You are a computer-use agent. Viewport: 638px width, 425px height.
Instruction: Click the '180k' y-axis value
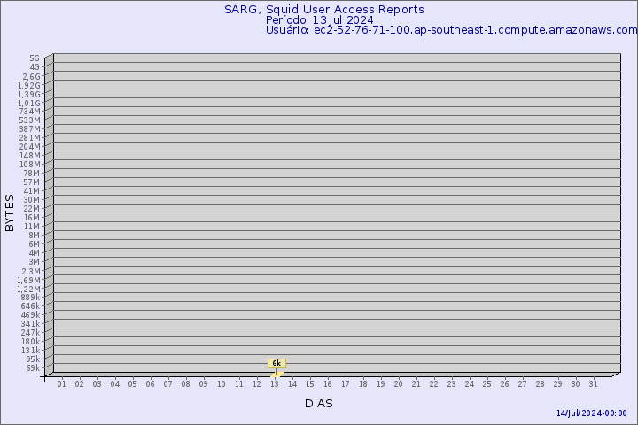tap(30, 341)
